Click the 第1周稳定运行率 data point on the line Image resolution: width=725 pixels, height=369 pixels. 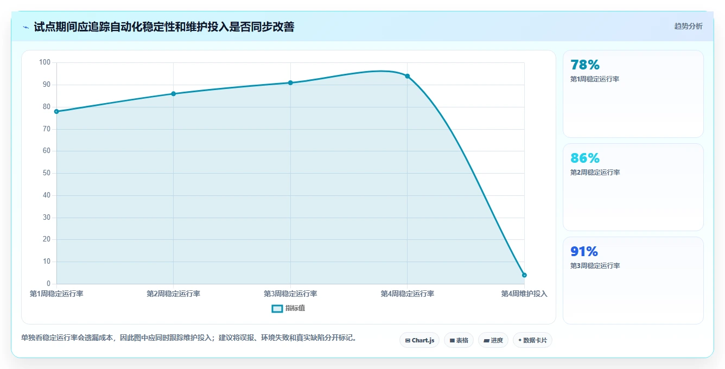(56, 111)
